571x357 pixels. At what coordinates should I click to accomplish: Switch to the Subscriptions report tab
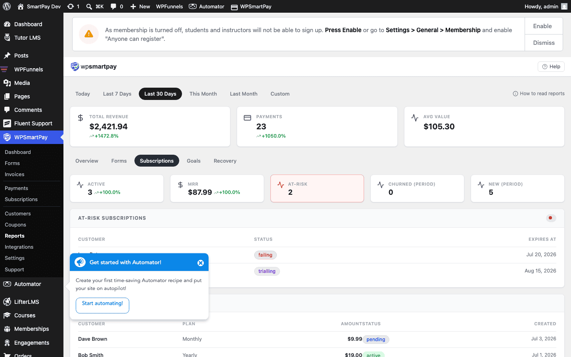point(157,161)
